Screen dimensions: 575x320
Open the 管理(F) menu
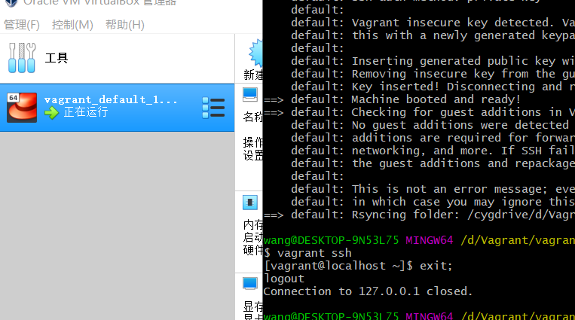(22, 25)
